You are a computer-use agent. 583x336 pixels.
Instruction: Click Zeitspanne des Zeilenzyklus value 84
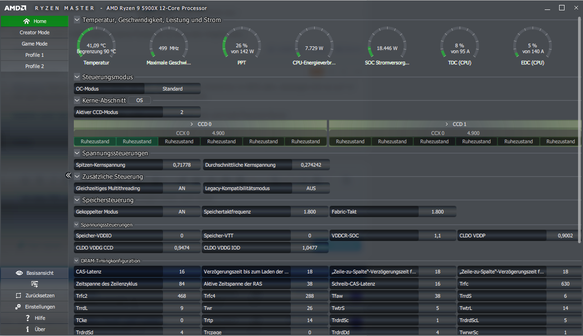pyautogui.click(x=182, y=284)
